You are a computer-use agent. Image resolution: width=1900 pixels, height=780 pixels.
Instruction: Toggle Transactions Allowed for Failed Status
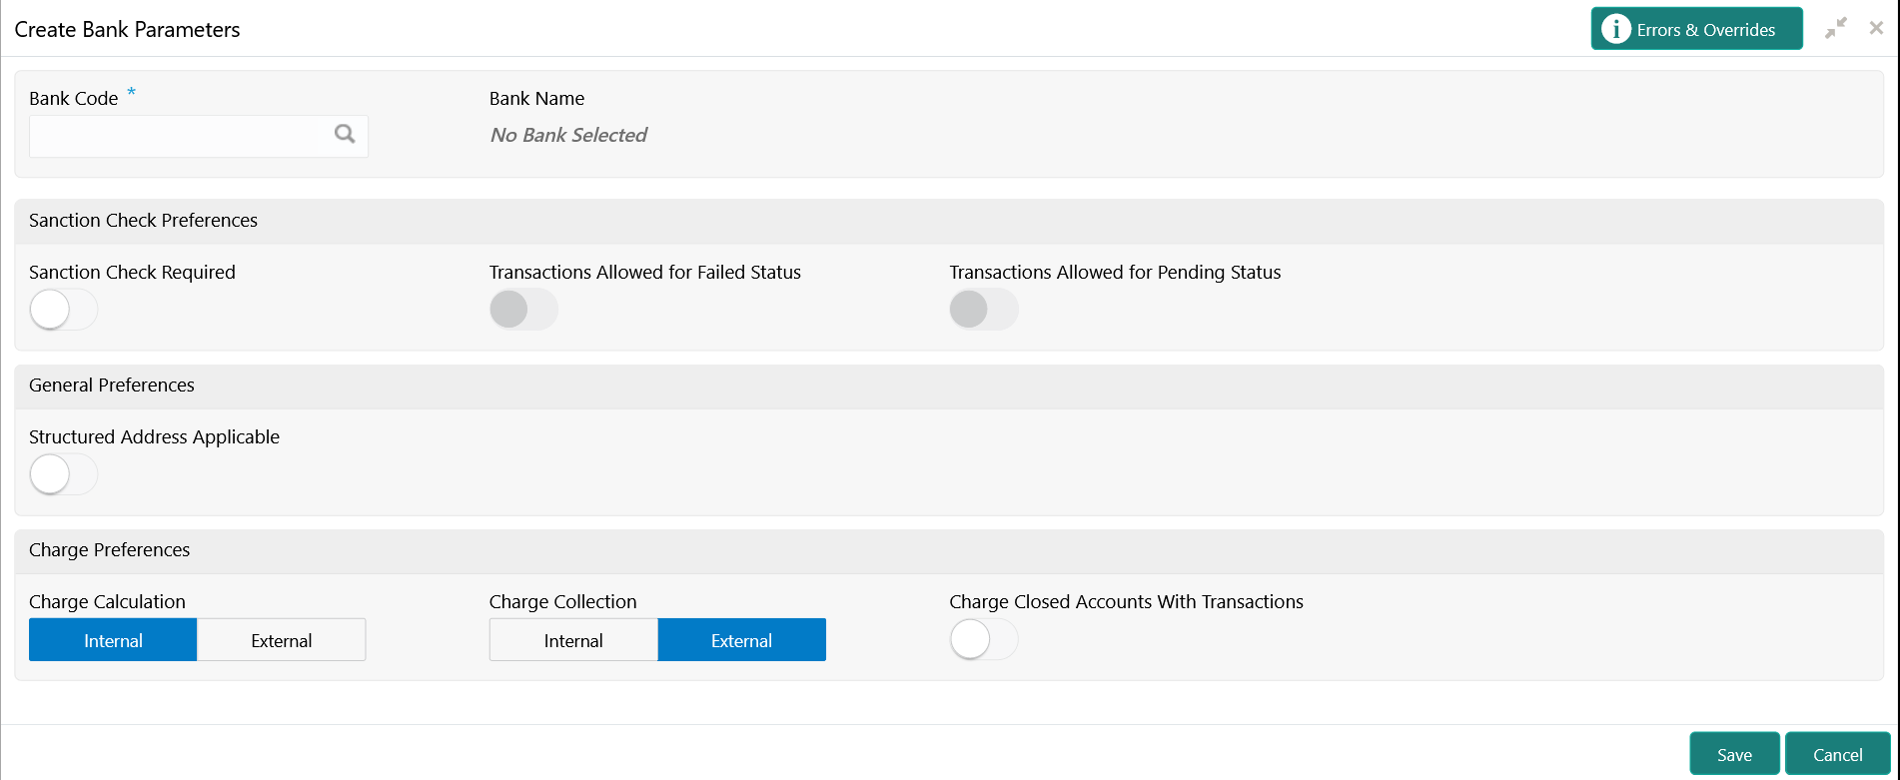pos(523,310)
